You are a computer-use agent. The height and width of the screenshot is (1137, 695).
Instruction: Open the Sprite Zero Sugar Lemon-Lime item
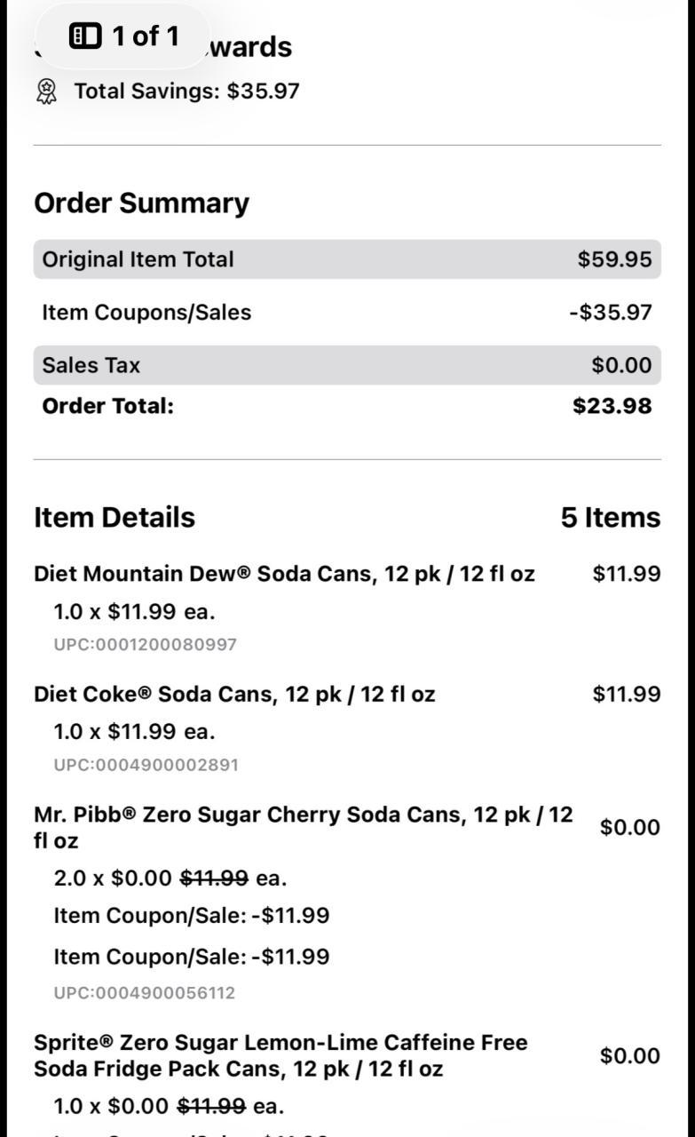click(280, 1055)
